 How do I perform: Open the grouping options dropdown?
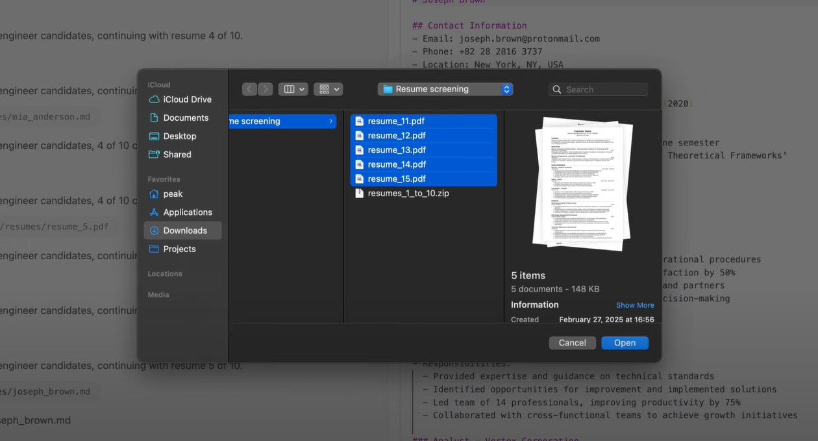[x=328, y=89]
